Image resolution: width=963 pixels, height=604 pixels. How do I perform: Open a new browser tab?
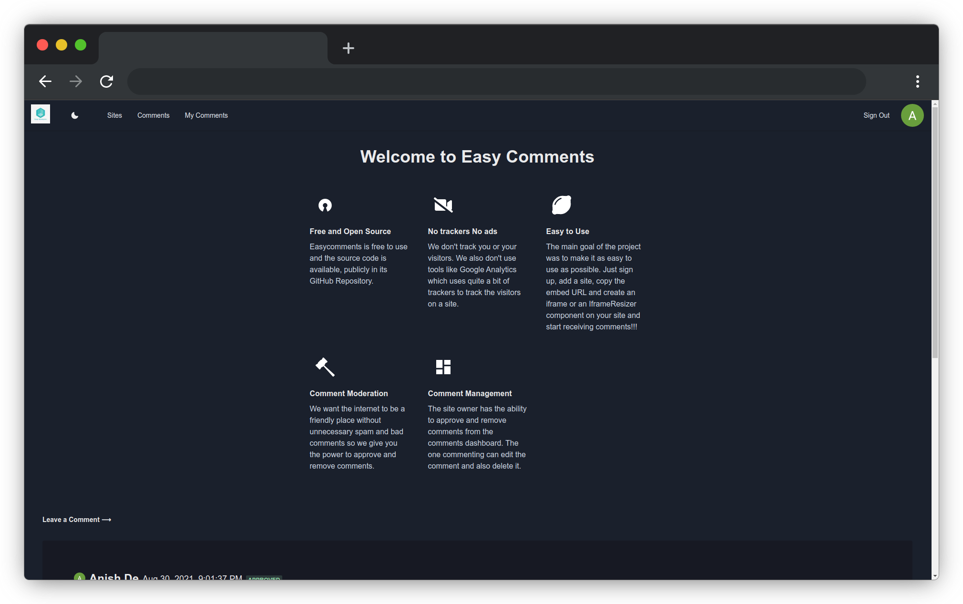(348, 48)
